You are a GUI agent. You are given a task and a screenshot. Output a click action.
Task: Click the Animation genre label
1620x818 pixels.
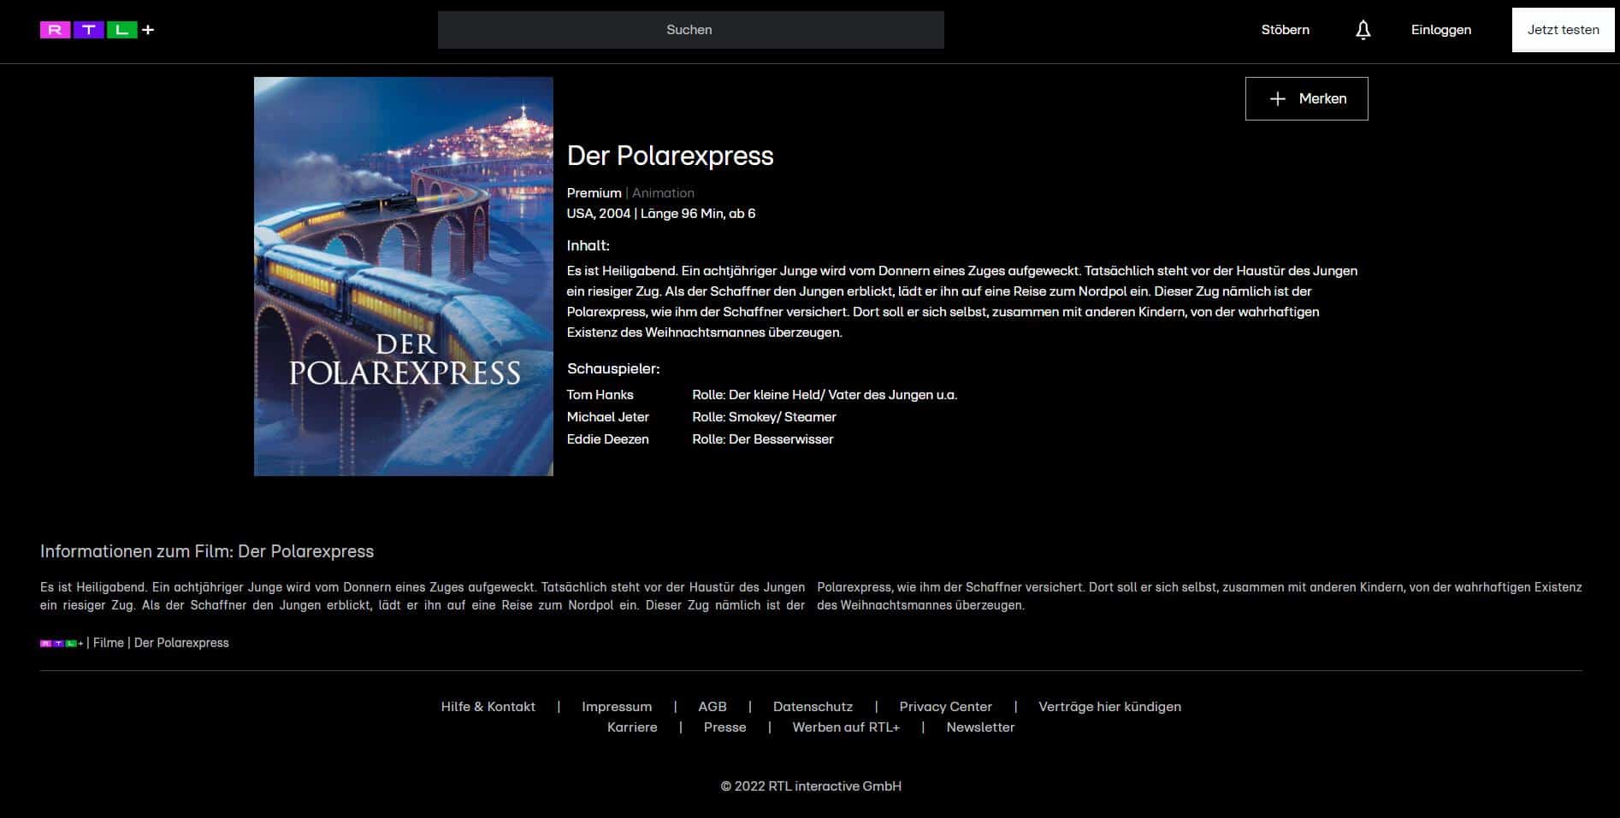pyautogui.click(x=663, y=193)
